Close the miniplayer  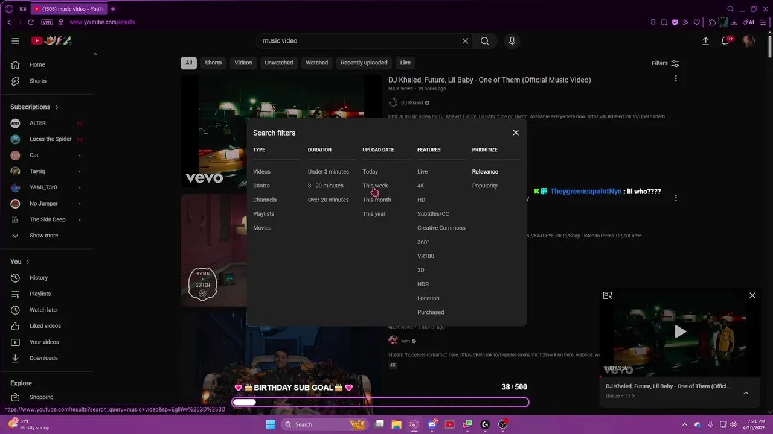click(x=752, y=295)
